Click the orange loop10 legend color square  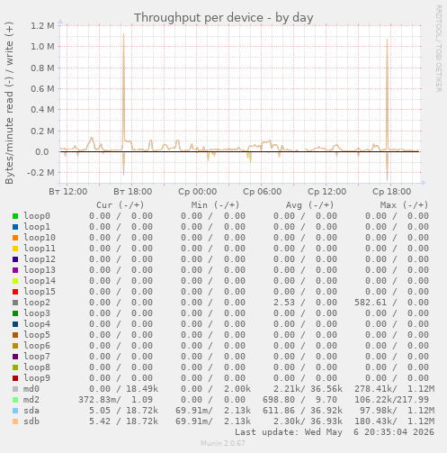(x=15, y=238)
